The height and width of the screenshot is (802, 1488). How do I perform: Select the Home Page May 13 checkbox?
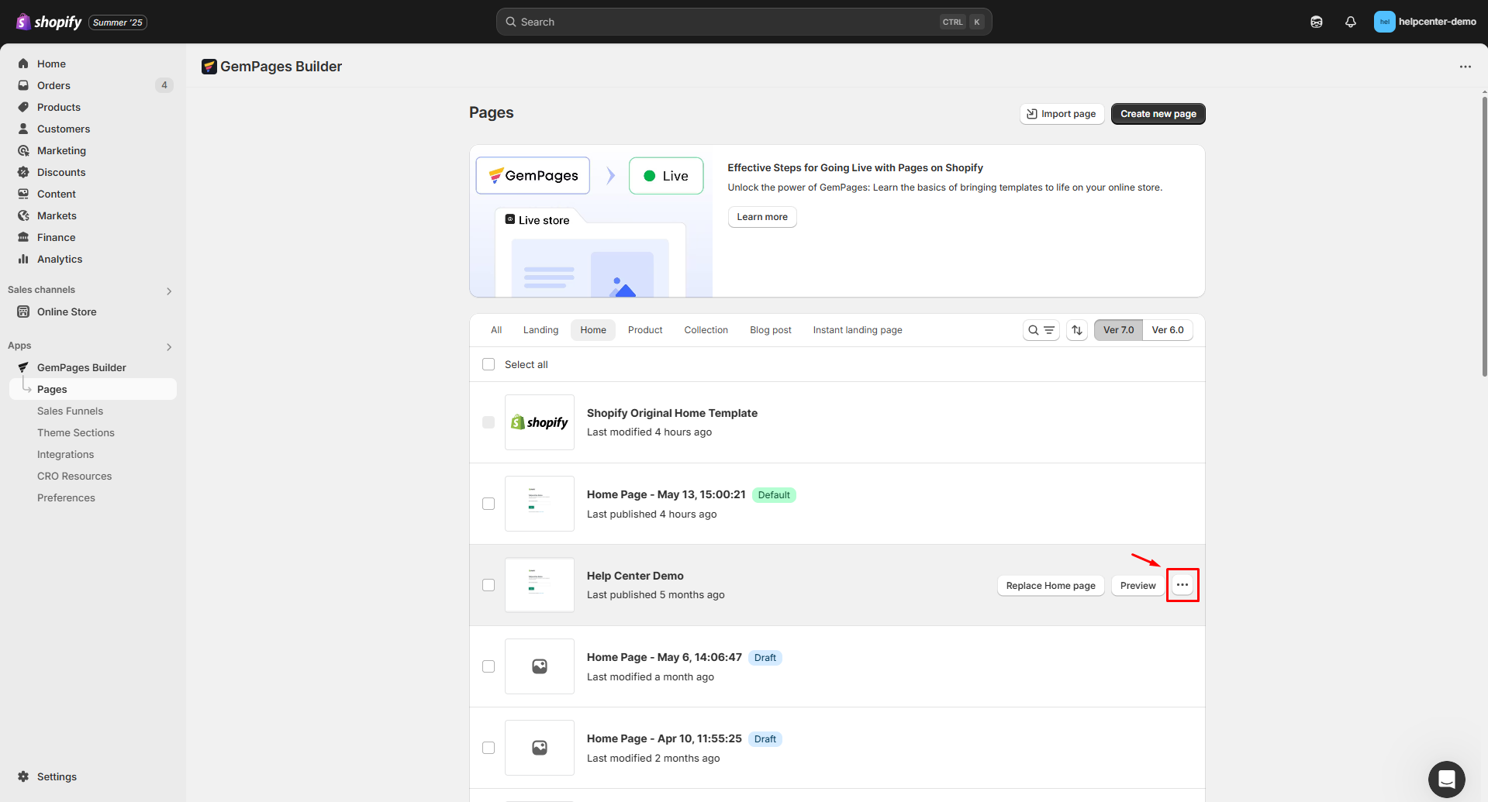[x=489, y=504]
